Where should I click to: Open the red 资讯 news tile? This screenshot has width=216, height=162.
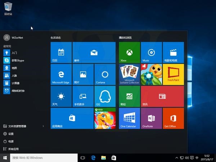162,96
